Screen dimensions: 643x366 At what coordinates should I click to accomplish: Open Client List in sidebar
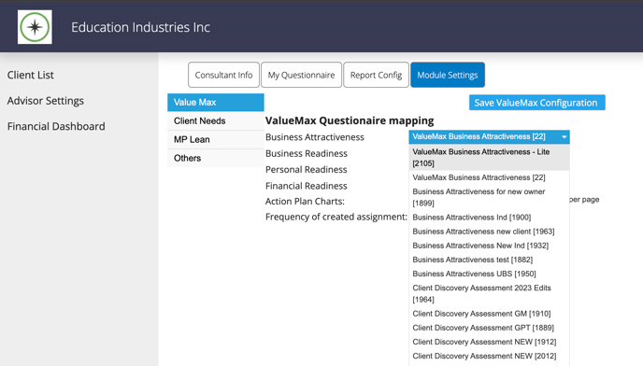click(x=30, y=75)
